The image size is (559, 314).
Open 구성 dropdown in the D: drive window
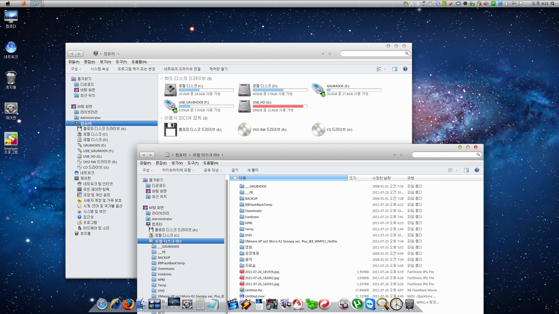click(x=147, y=170)
